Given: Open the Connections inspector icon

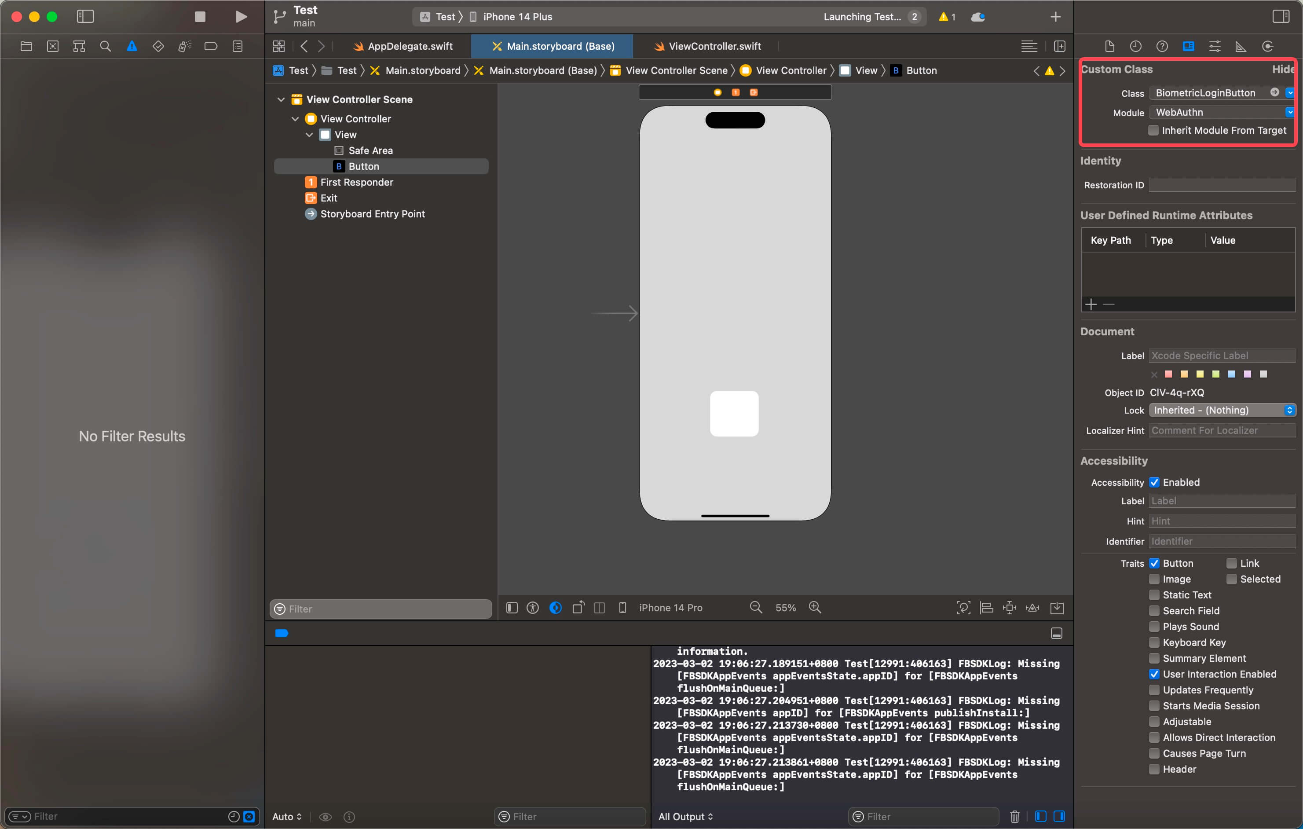Looking at the screenshot, I should tap(1267, 47).
